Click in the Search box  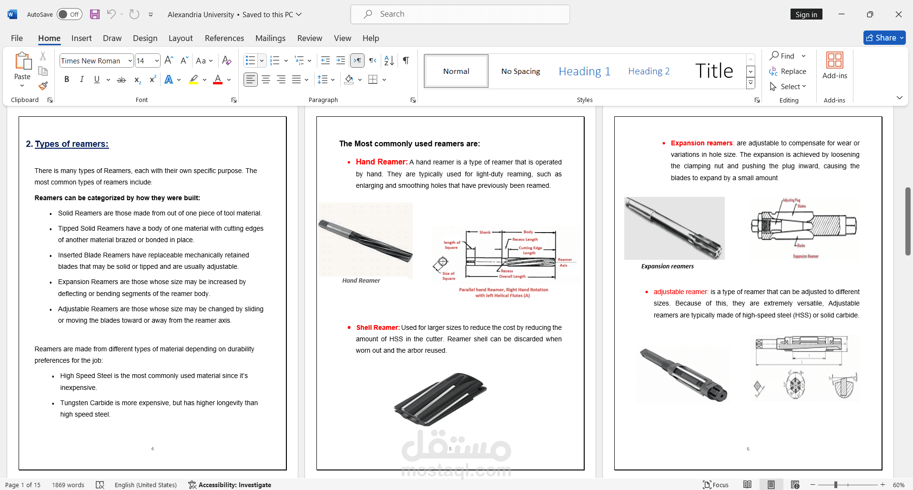point(460,14)
